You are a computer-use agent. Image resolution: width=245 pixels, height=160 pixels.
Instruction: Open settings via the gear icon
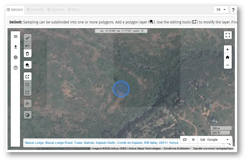16,57
